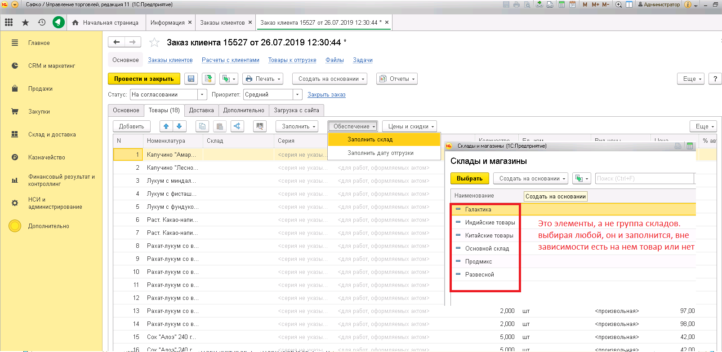This screenshot has width=722, height=352.
Task: Click the split row icon in goods toolbar
Action: pos(237,127)
